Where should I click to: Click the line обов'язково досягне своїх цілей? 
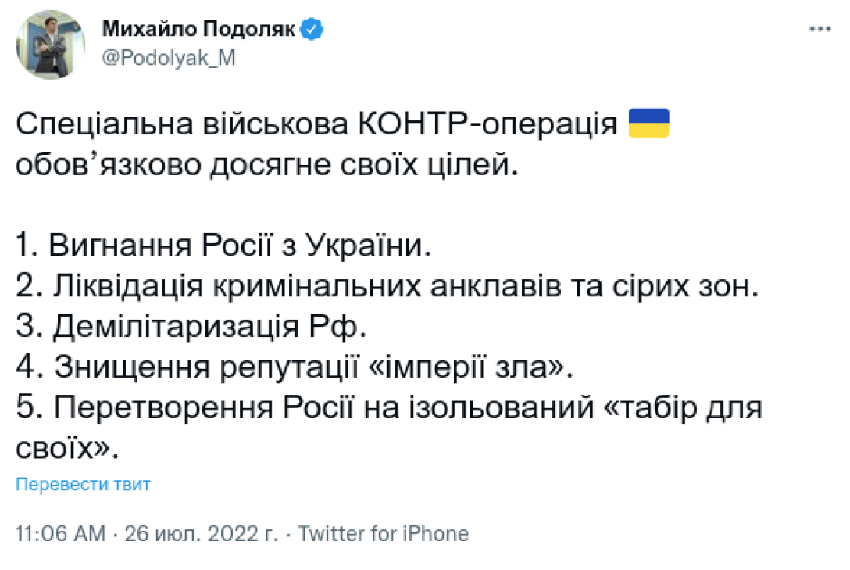click(x=266, y=166)
